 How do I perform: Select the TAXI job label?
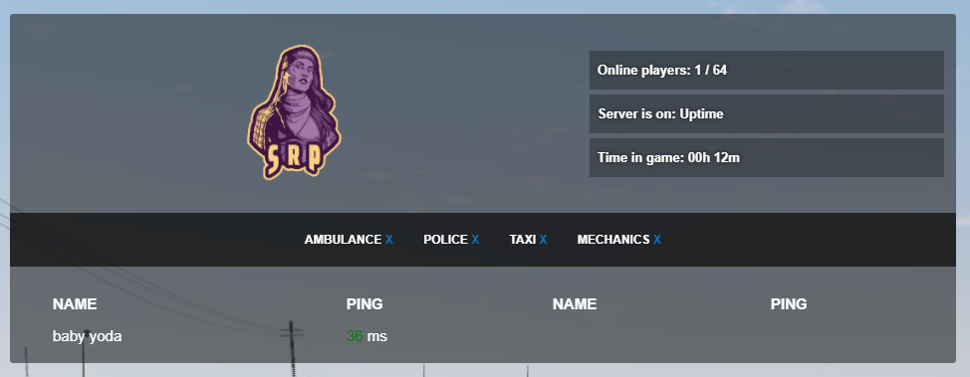tap(523, 240)
